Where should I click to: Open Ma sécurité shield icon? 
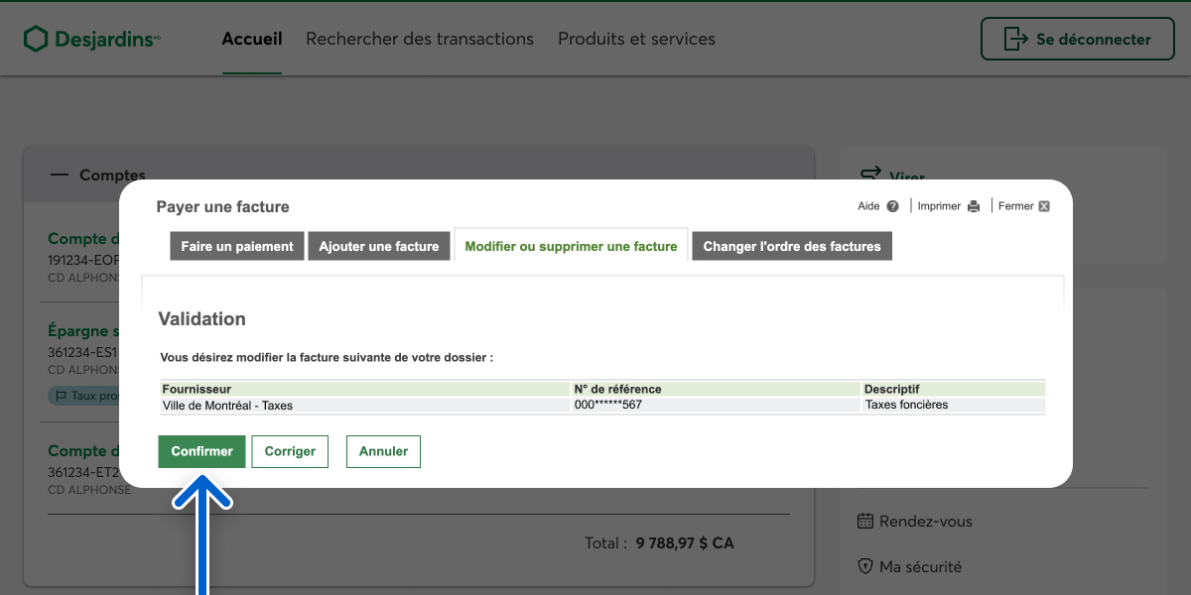pos(864,567)
